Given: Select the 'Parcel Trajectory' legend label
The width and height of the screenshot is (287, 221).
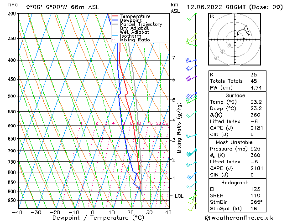Looking at the screenshot, I should pos(141,24).
